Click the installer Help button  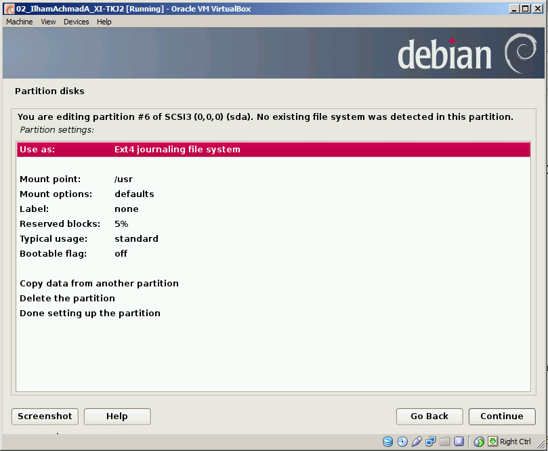coord(117,416)
